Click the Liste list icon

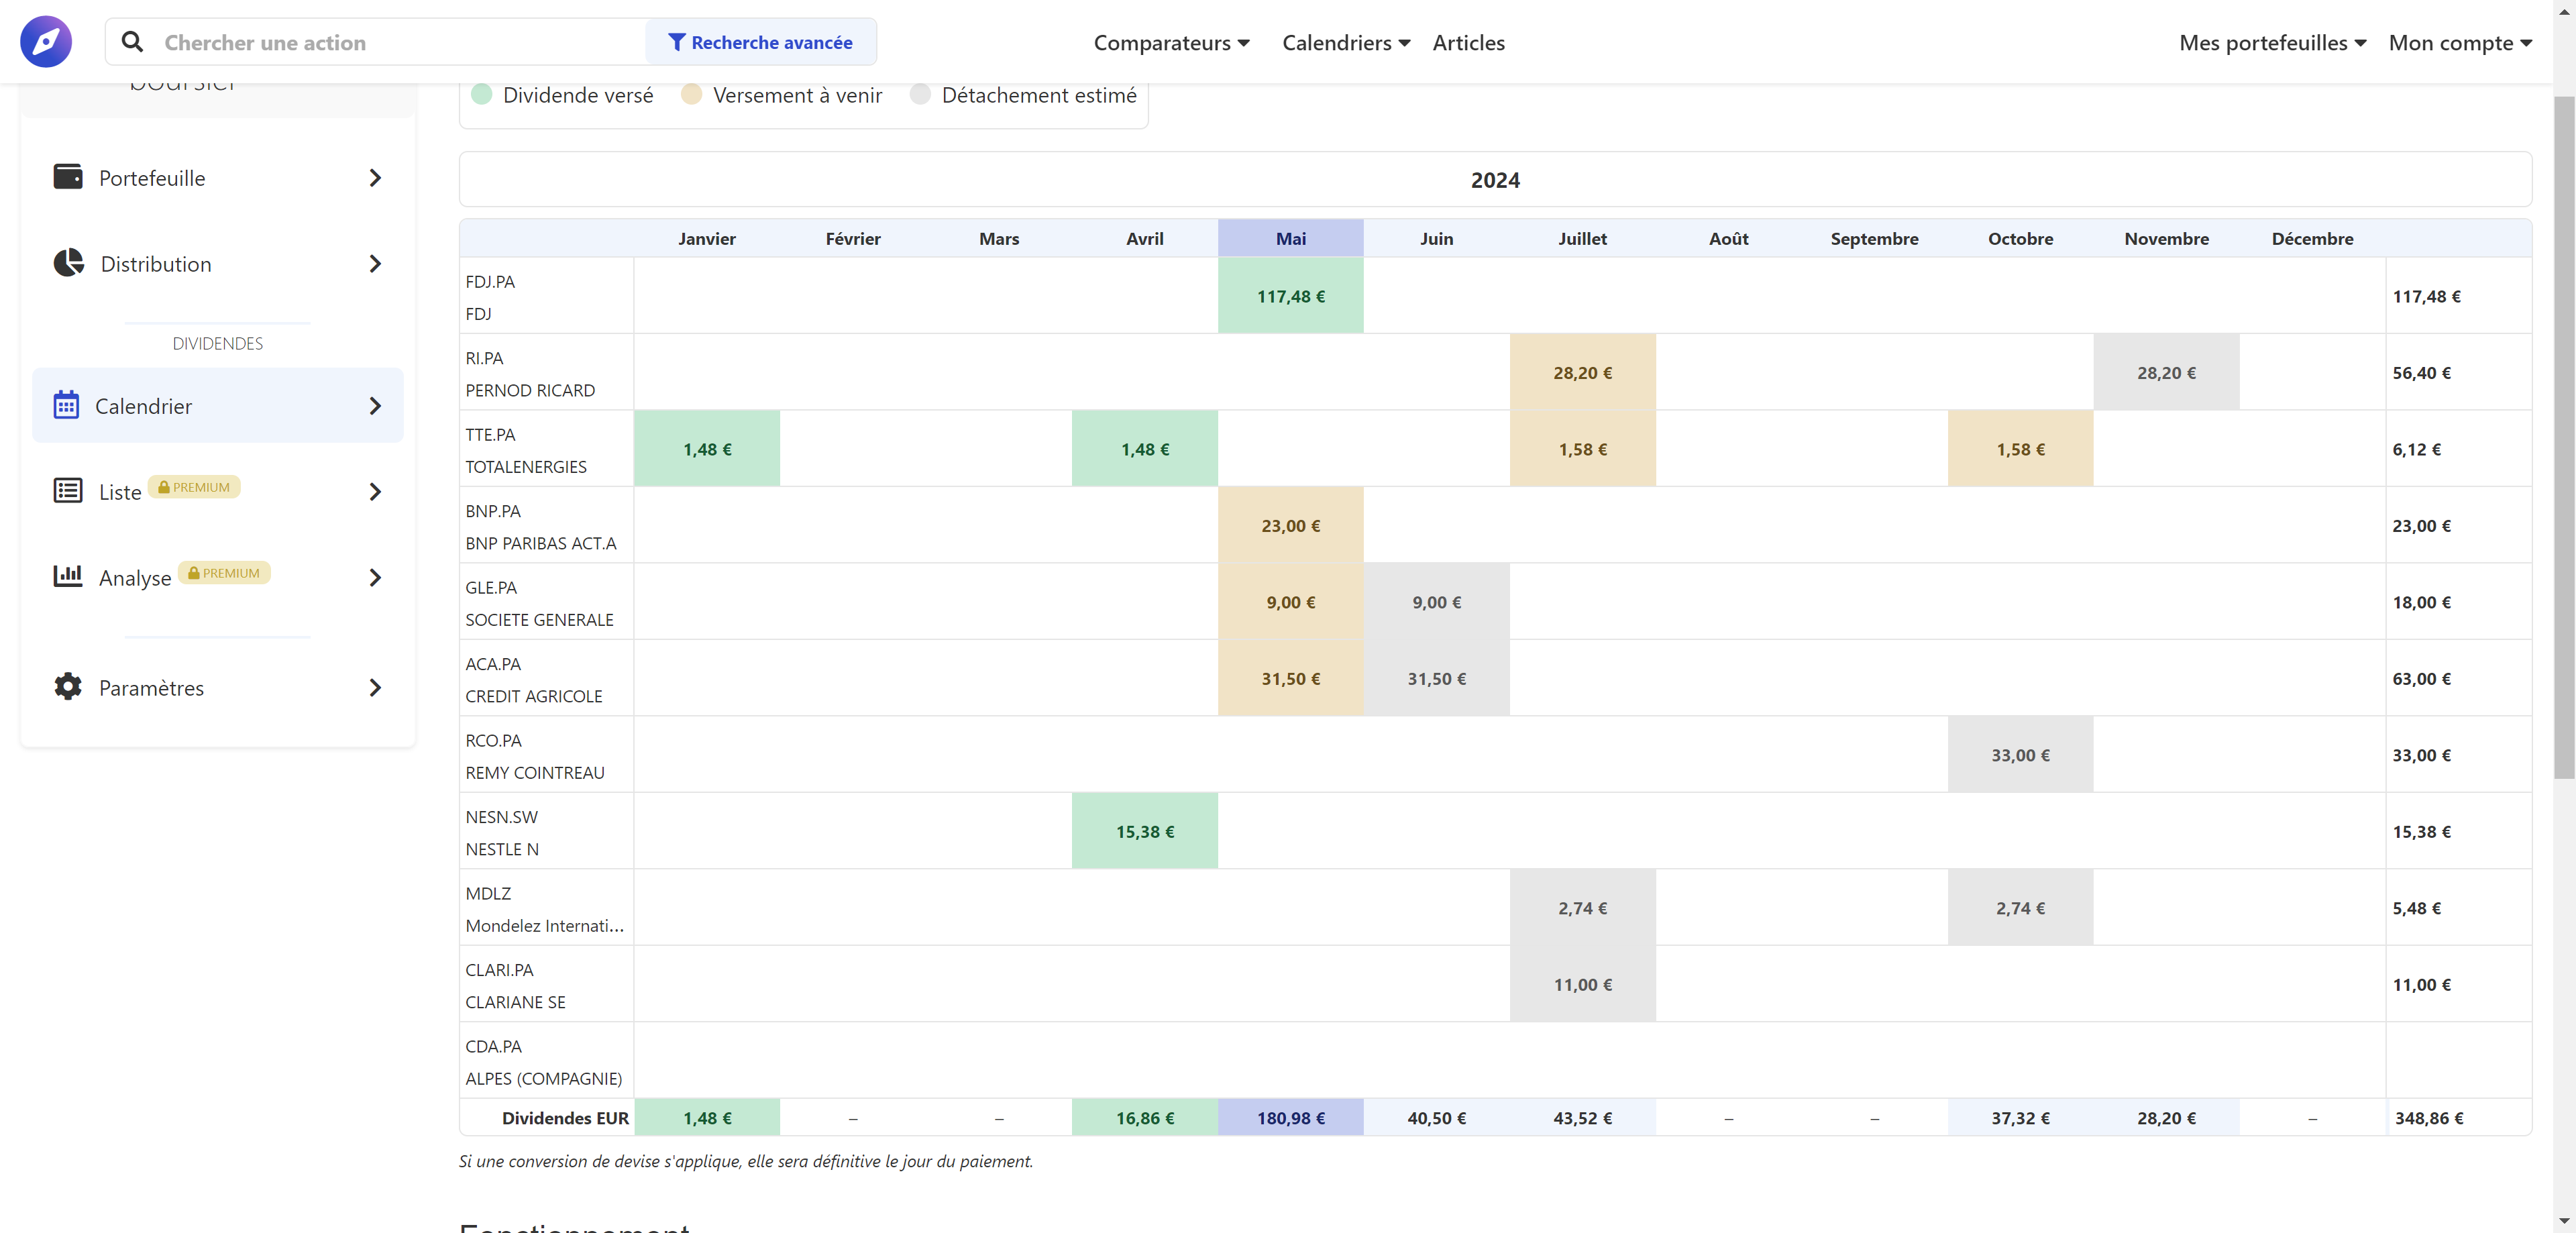pos(68,491)
